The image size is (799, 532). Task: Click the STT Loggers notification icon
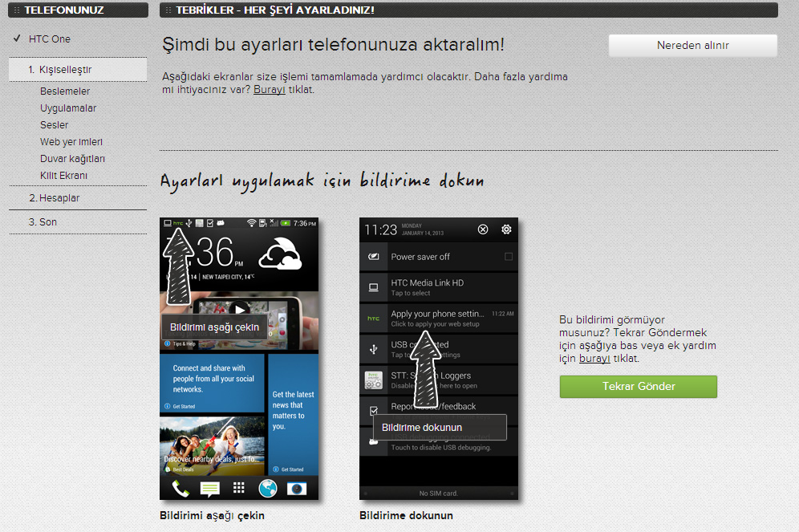tap(374, 380)
